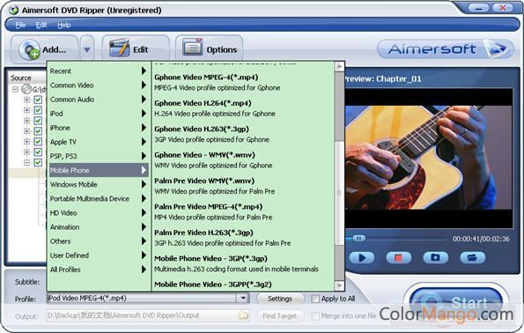Stop the preview playback
This screenshot has height=333, width=524.
(x=398, y=258)
